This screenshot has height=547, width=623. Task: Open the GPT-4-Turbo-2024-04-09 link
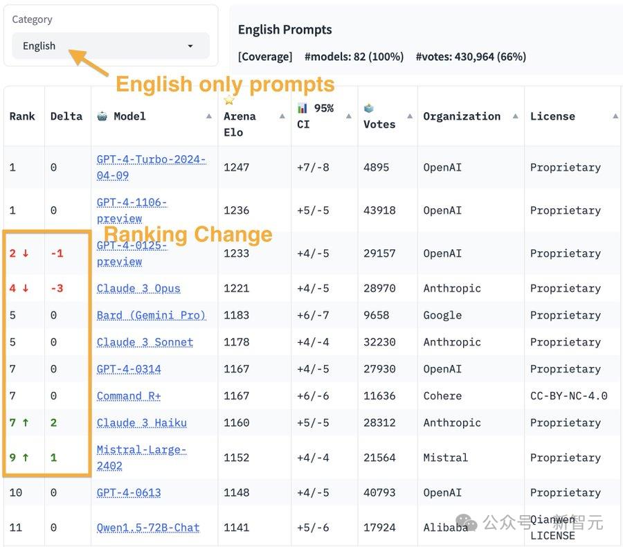click(x=151, y=168)
